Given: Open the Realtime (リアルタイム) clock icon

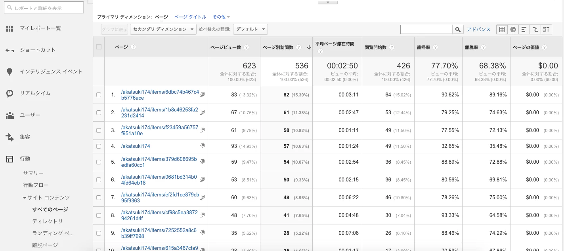Looking at the screenshot, I should (10, 94).
